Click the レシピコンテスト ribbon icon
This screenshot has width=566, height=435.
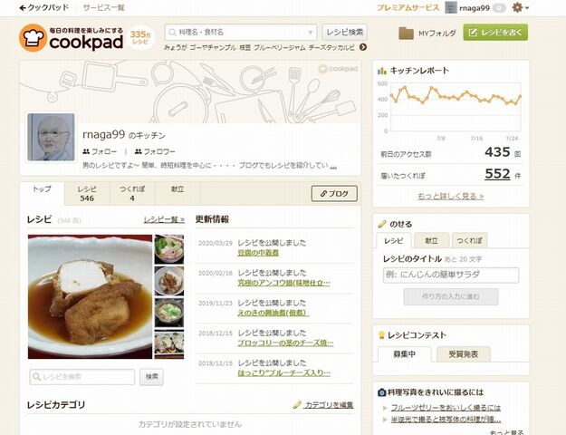(x=381, y=335)
